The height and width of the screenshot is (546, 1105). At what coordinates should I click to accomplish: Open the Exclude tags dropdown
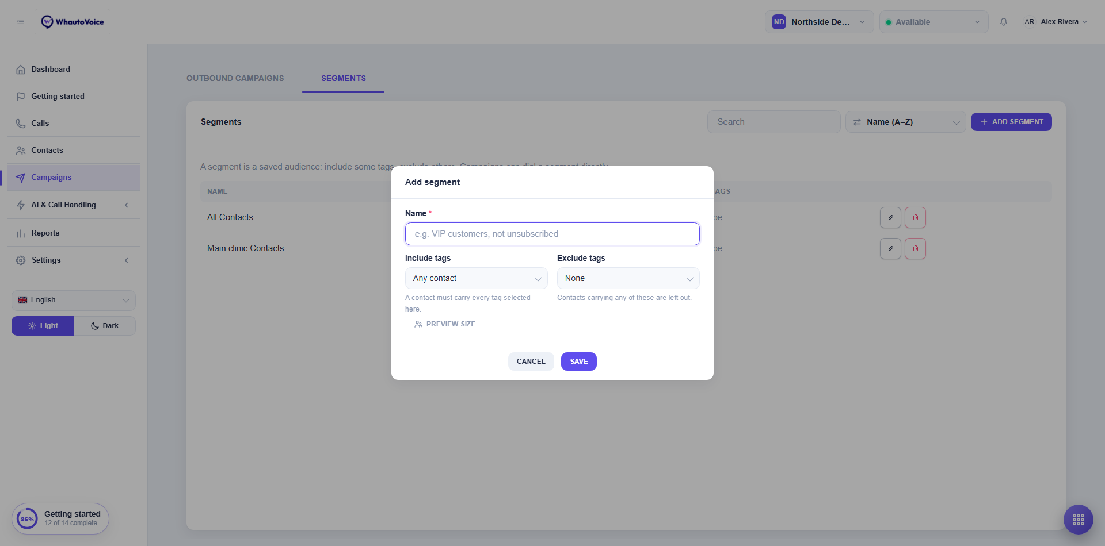pyautogui.click(x=628, y=278)
